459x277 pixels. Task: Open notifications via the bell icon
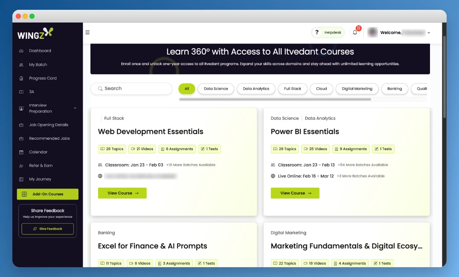[354, 32]
